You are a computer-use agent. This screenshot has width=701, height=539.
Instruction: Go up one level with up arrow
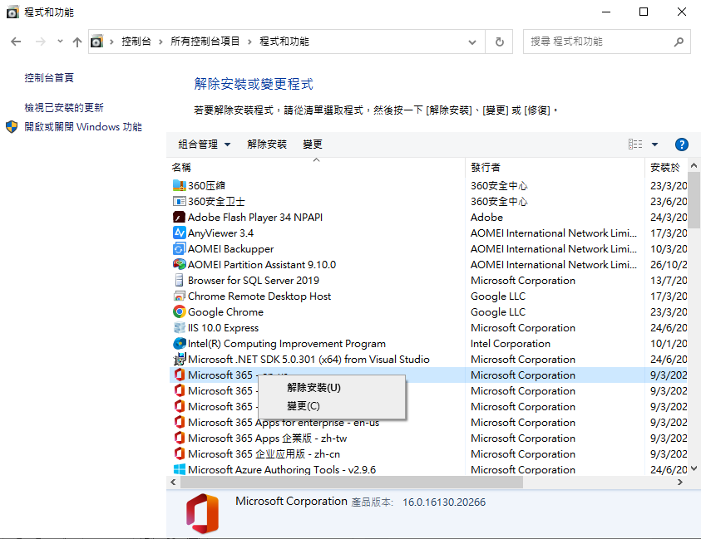pyautogui.click(x=77, y=42)
